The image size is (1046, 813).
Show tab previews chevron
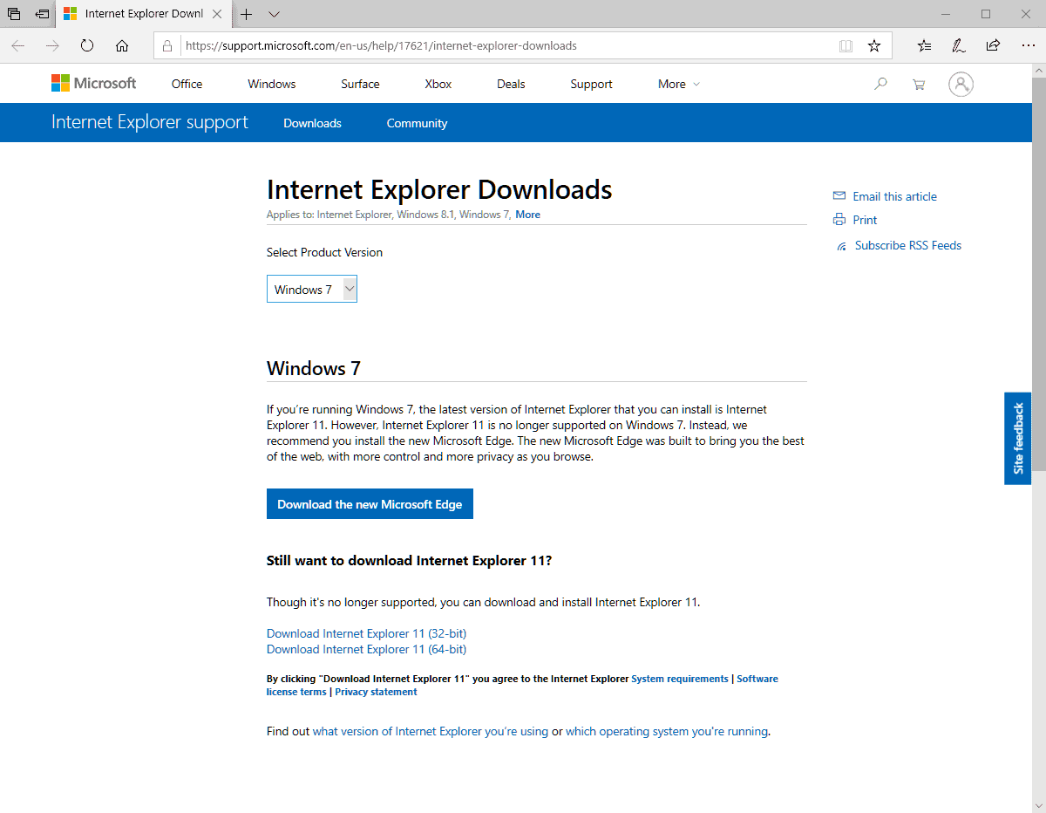(274, 14)
